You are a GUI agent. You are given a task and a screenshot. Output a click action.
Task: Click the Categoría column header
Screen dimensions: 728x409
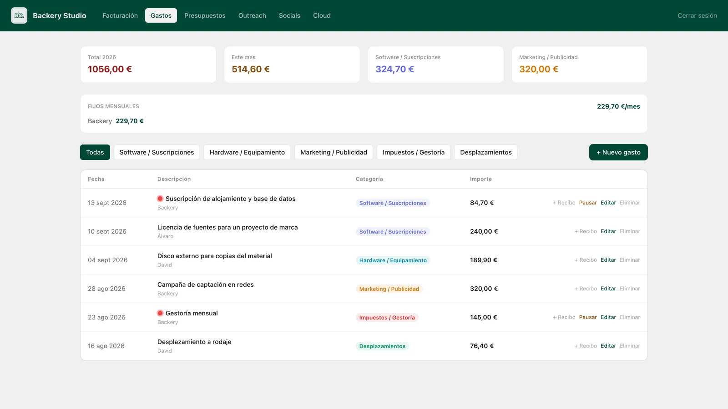(x=369, y=179)
